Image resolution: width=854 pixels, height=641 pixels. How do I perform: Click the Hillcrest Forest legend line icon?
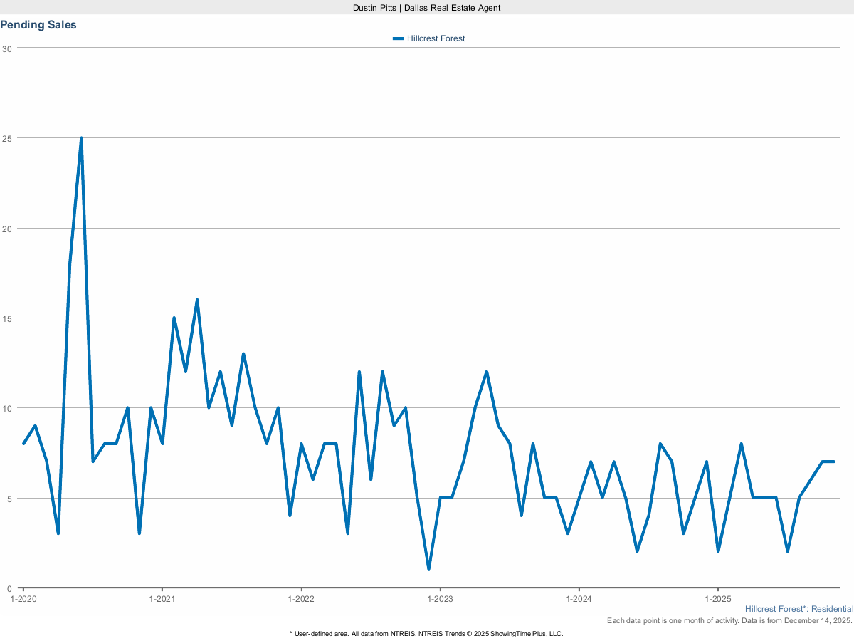coord(399,38)
